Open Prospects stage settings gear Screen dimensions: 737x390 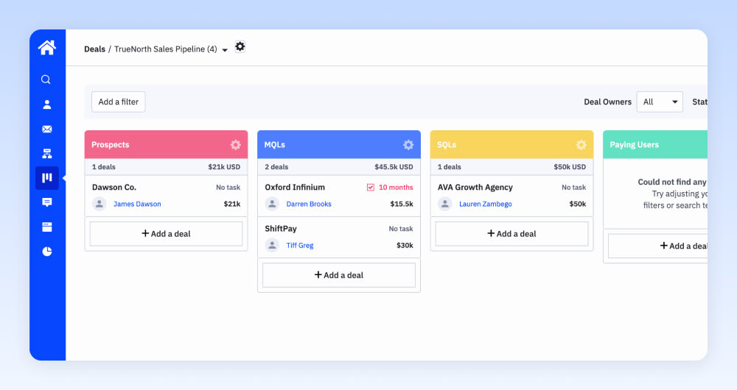(236, 144)
